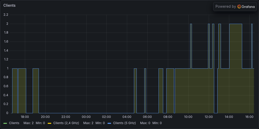The image size is (259, 129).
Task: Click the Clients panel title
Action: tap(9, 5)
